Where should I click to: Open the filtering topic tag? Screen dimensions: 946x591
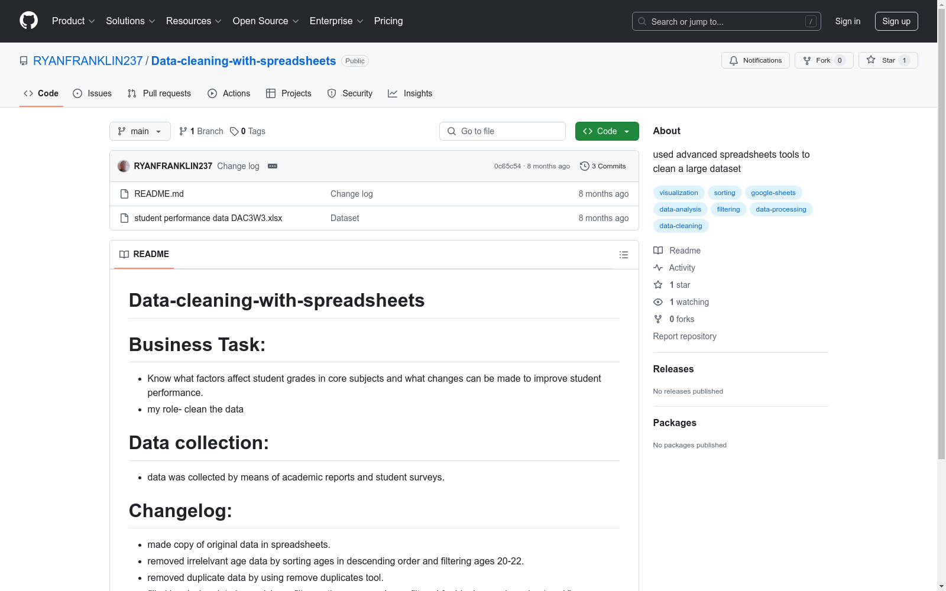728,209
